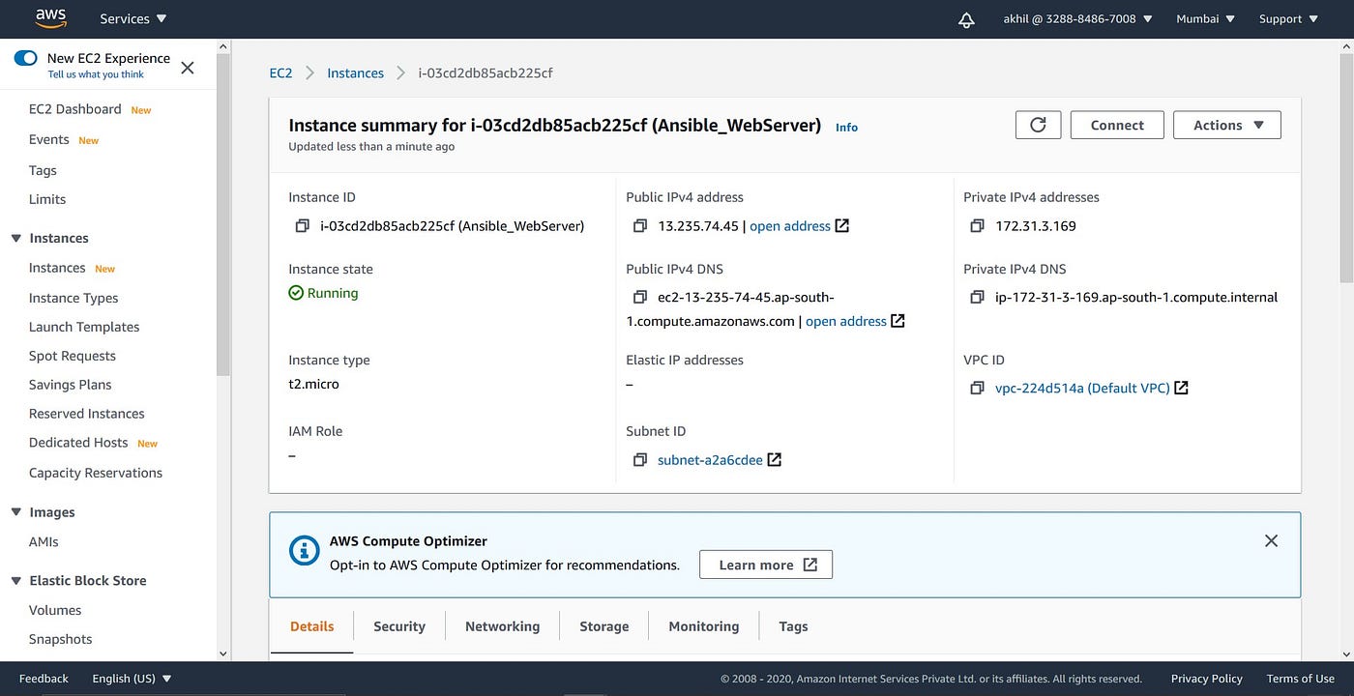1354x696 pixels.
Task: Toggle the New EC2 Experience switch
Action: (x=26, y=58)
